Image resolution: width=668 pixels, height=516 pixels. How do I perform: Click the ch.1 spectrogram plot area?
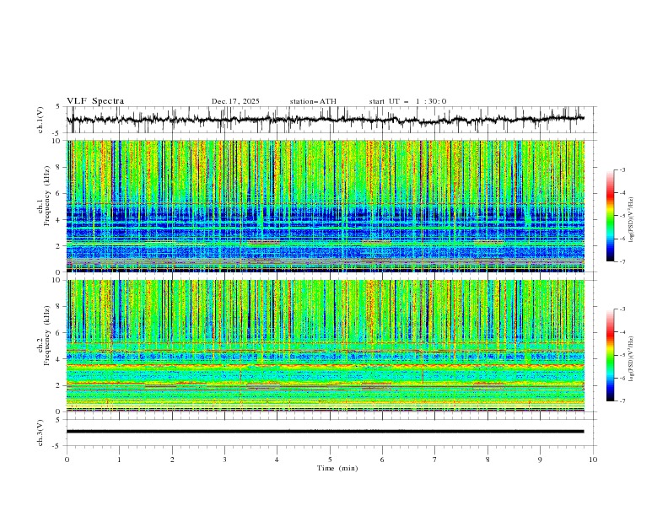coord(325,206)
